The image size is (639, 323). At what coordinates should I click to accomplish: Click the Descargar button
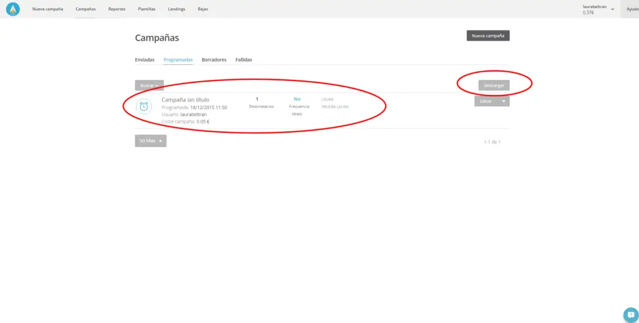[494, 85]
